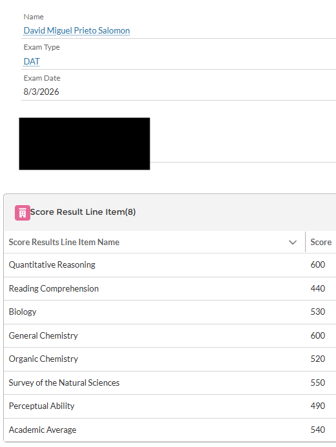This screenshot has height=447, width=336.
Task: Click the Perceptual Ability score 490
Action: [318, 406]
